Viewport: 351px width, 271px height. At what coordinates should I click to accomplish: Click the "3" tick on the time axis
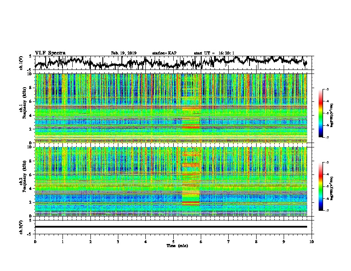coord(118,242)
